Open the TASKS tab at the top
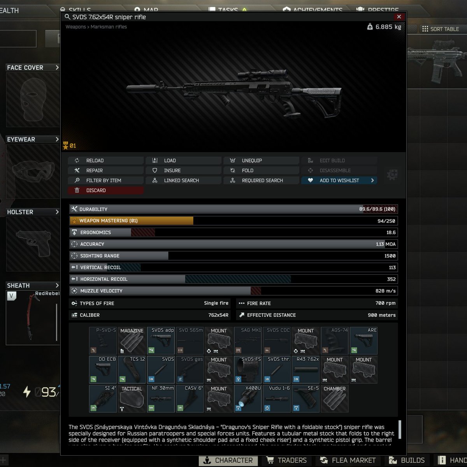 point(228,10)
